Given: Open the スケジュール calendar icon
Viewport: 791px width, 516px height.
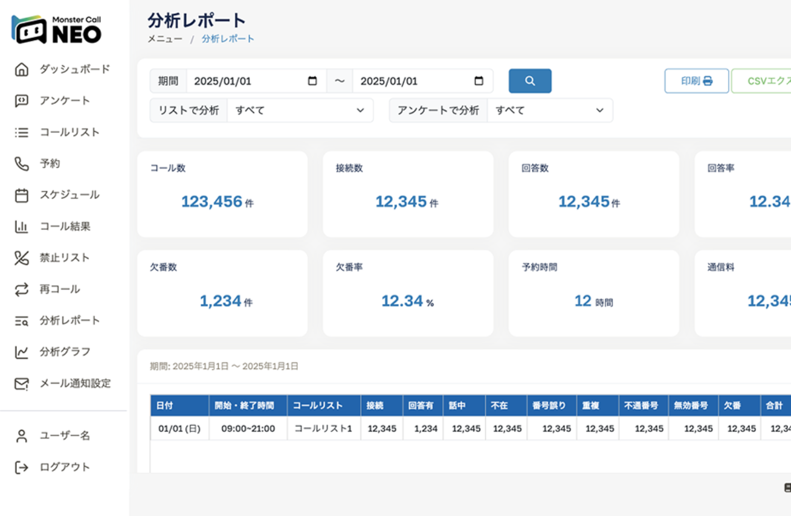Looking at the screenshot, I should [22, 195].
